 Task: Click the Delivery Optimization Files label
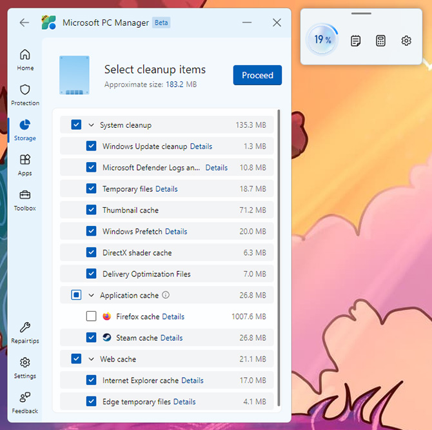[146, 274]
